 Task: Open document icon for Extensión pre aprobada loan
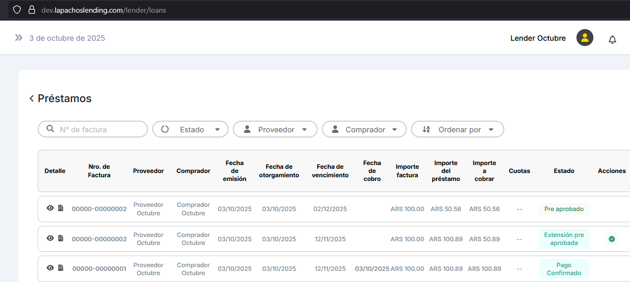(60, 239)
